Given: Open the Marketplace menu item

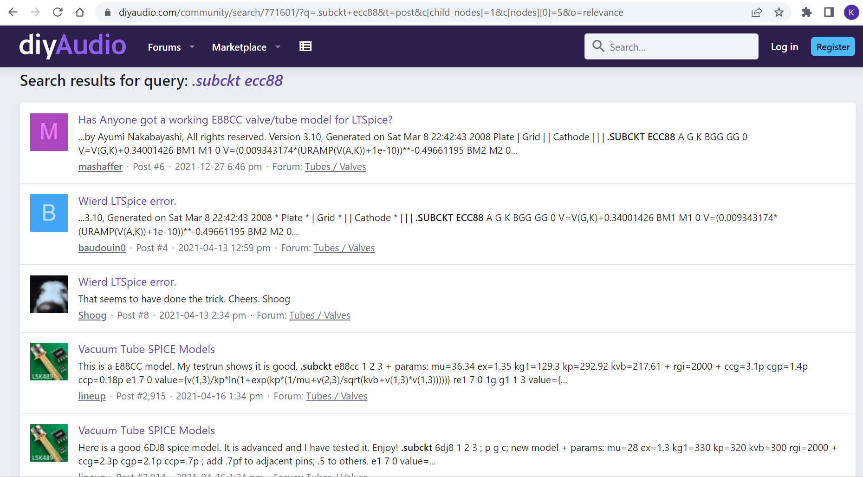Looking at the screenshot, I should click(239, 47).
